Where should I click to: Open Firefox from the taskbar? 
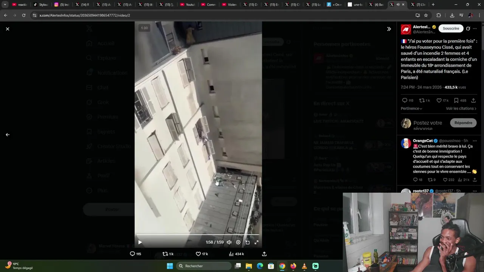pyautogui.click(x=293, y=266)
